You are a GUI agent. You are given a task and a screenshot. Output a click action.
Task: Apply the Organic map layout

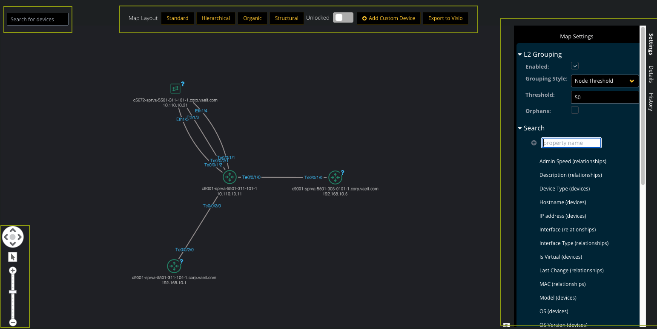click(x=252, y=18)
